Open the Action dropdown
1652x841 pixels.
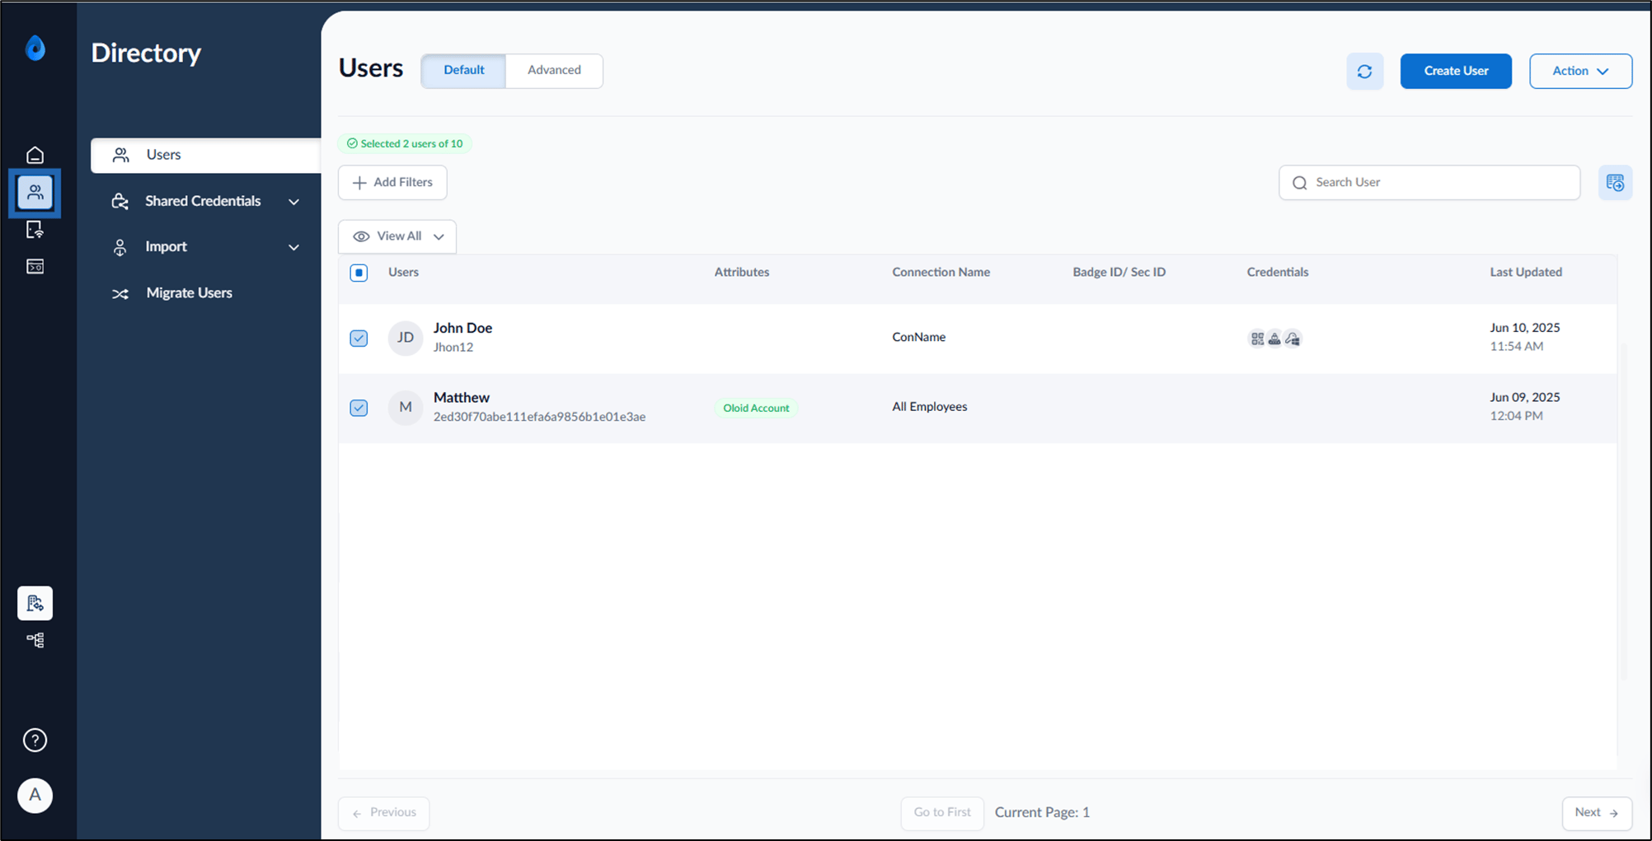click(x=1580, y=71)
